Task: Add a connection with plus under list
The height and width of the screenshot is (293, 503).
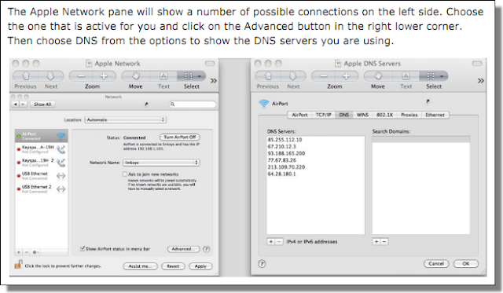Action: point(19,252)
